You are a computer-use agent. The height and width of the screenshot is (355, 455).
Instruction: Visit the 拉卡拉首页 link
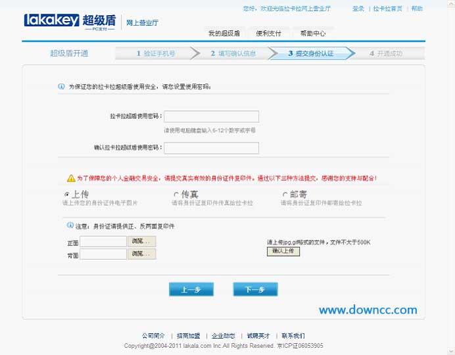point(388,9)
